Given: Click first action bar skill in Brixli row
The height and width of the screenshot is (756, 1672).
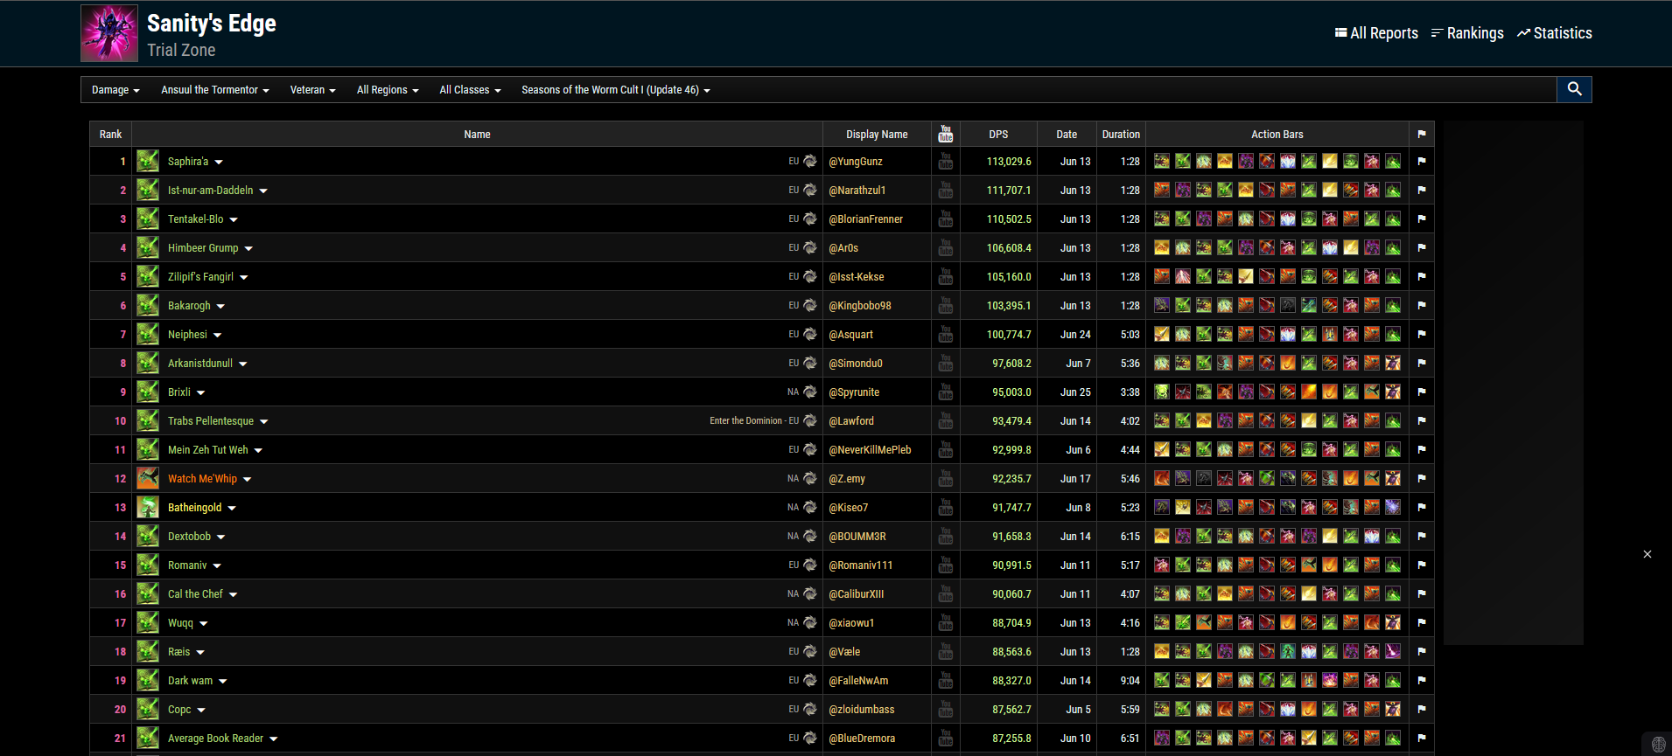Looking at the screenshot, I should click(x=1162, y=392).
